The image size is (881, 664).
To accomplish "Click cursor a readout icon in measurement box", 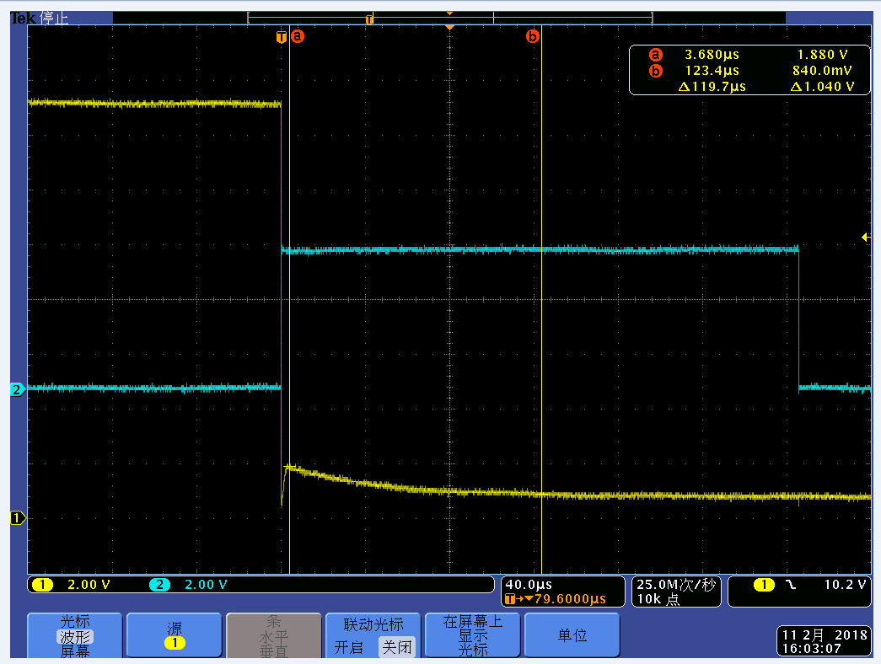I will coord(656,55).
